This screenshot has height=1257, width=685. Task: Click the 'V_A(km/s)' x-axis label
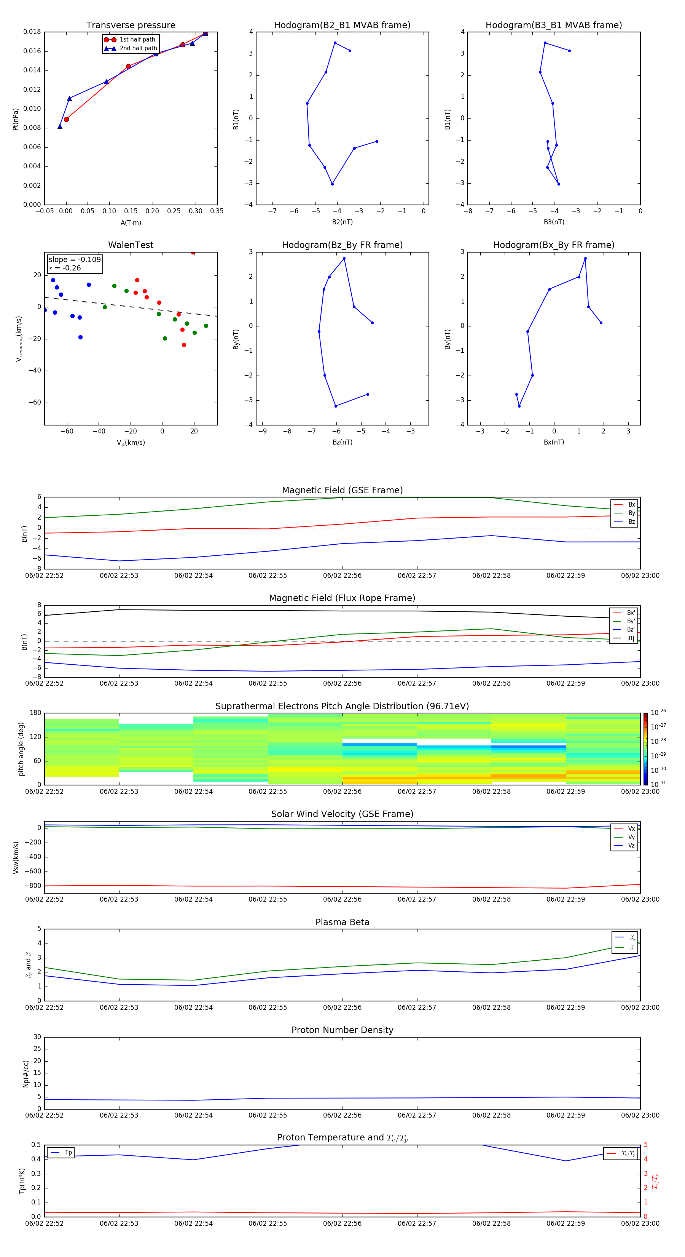[x=131, y=443]
